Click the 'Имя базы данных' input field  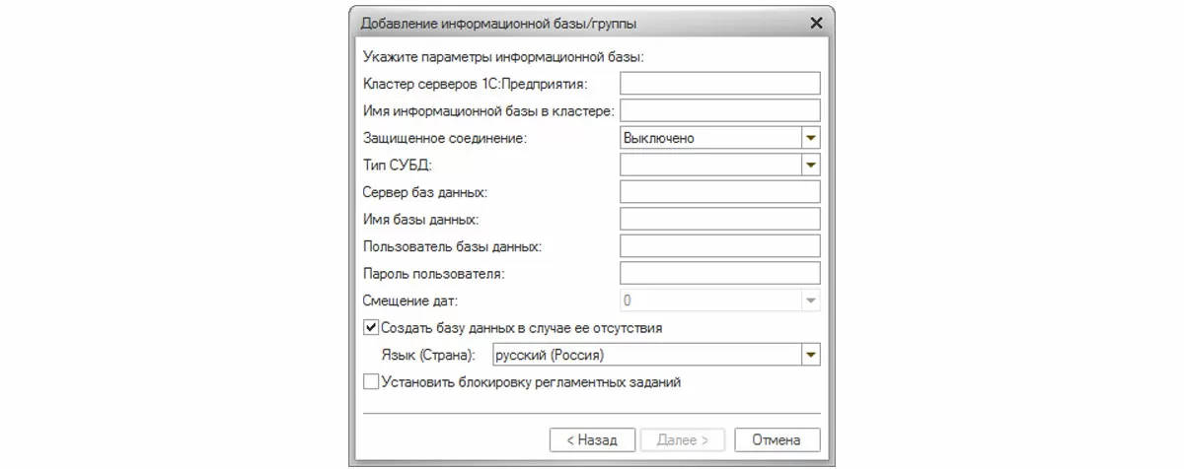(x=720, y=219)
